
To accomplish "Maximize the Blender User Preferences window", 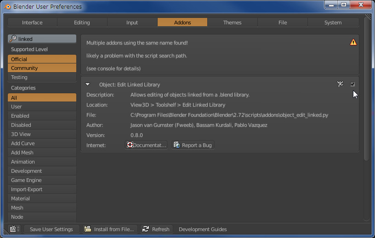I will pyautogui.click(x=344, y=5).
